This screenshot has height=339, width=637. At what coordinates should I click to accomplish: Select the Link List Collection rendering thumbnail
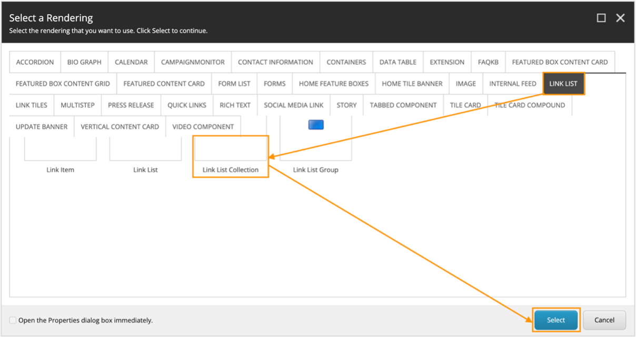tap(231, 150)
